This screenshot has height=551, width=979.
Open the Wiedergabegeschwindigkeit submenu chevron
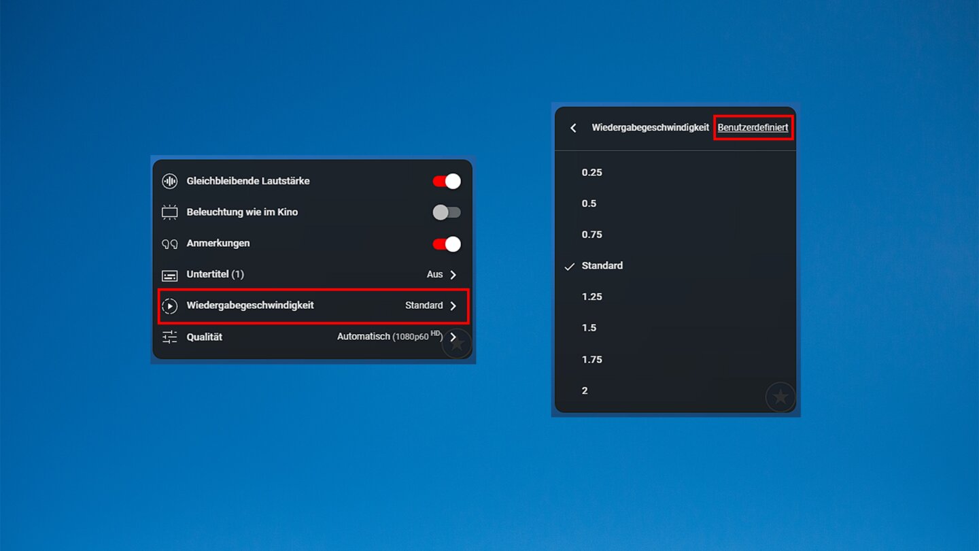[x=453, y=306]
